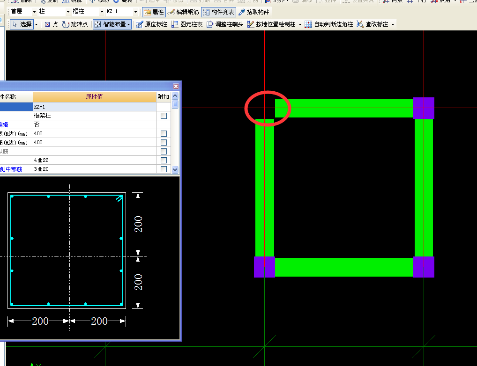This screenshot has width=477, height=366.
Task: Activate the 拾取构件 pick component eyedropper
Action: pos(254,12)
